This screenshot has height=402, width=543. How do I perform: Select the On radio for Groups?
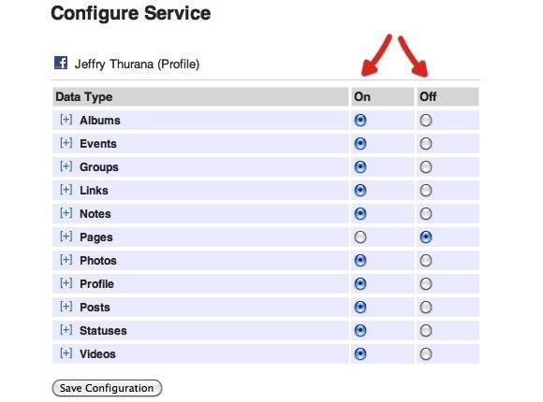[360, 167]
